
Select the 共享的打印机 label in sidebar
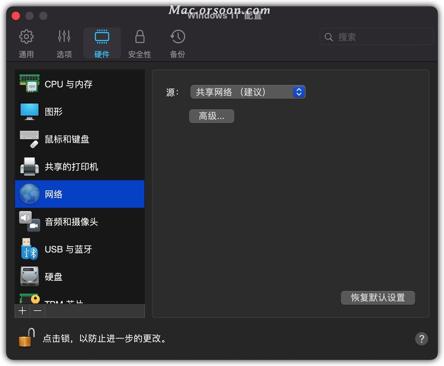(x=71, y=167)
